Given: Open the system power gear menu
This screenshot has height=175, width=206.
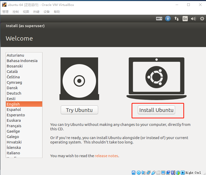Looking at the screenshot, I should tap(202, 19).
